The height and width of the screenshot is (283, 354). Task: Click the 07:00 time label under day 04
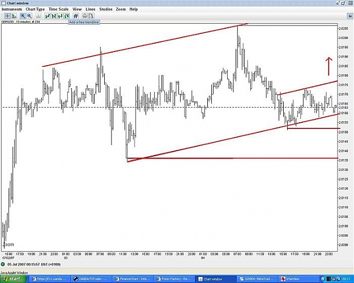tap(237, 254)
